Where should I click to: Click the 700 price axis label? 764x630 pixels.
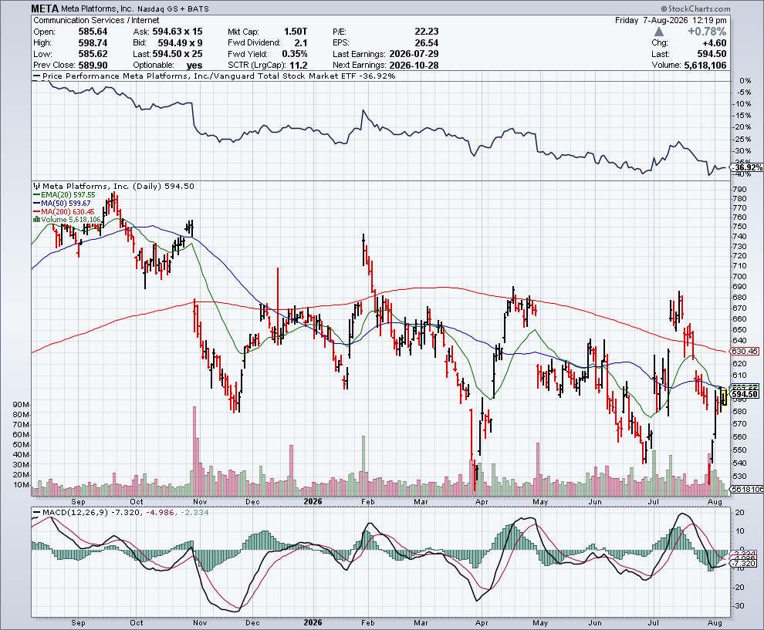pyautogui.click(x=739, y=276)
